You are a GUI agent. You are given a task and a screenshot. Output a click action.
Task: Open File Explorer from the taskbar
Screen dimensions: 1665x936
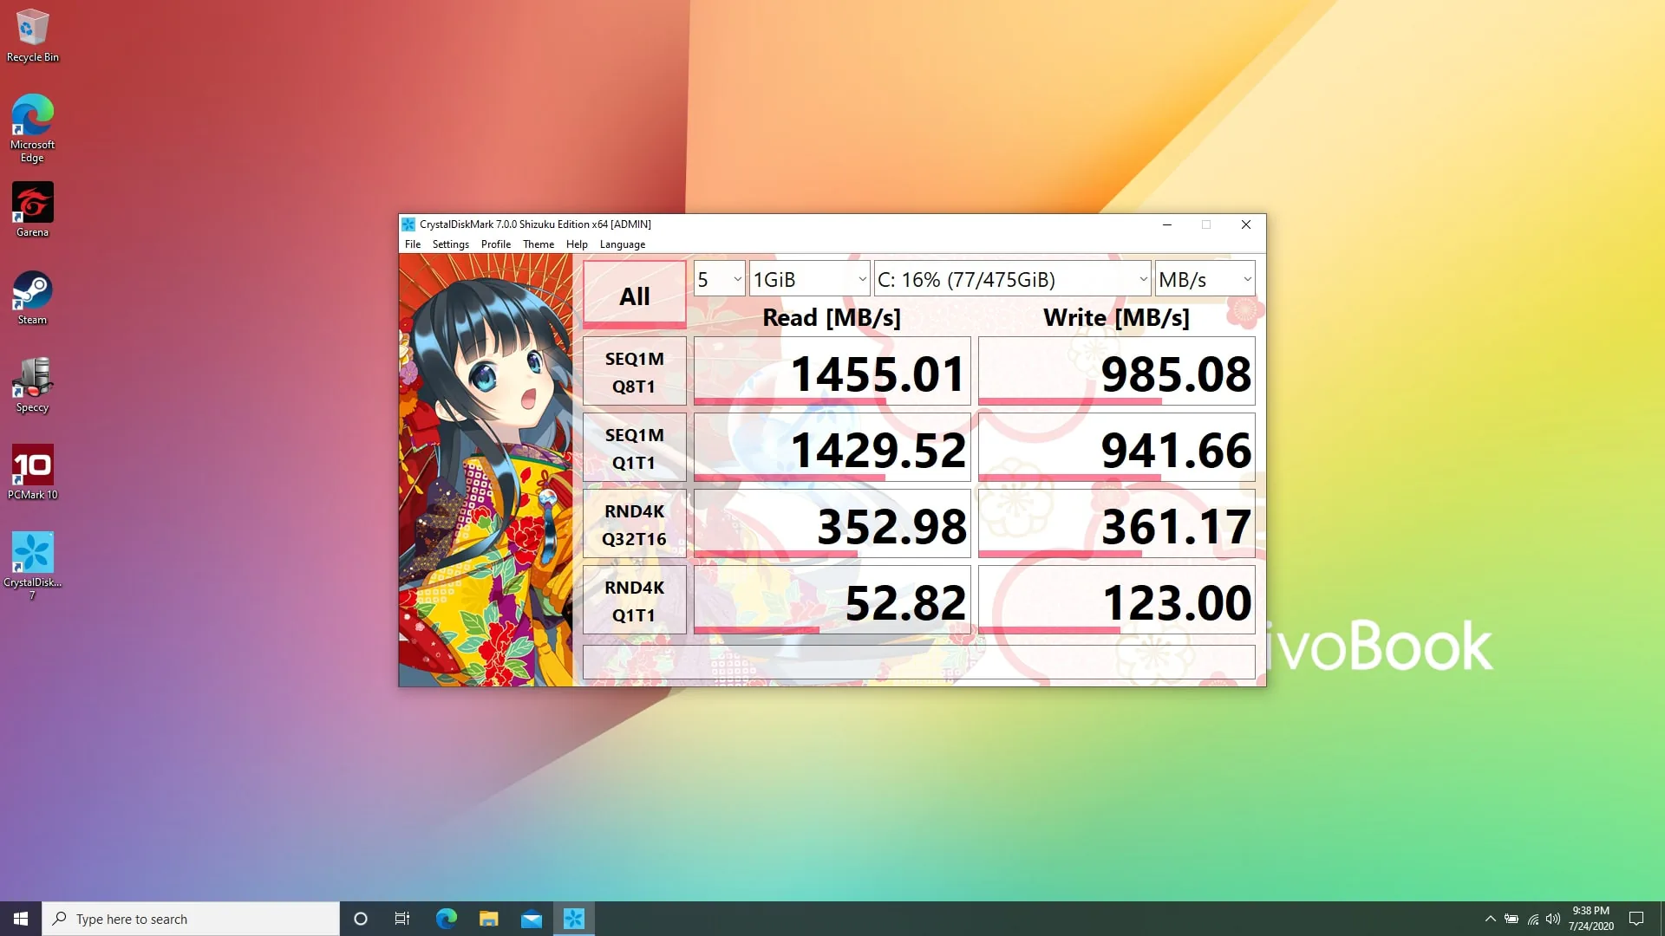pyautogui.click(x=489, y=919)
